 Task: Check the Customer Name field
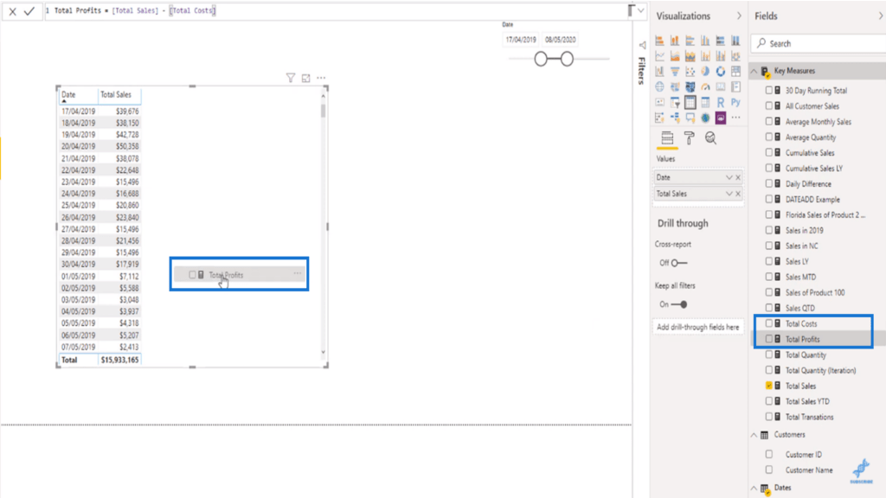pos(769,469)
